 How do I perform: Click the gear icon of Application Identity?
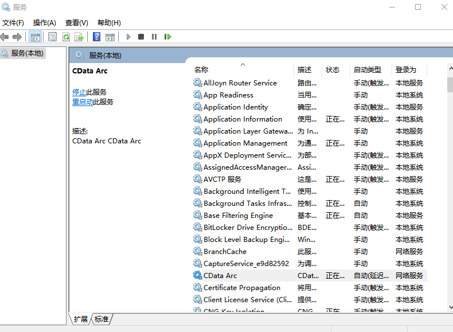click(x=198, y=107)
